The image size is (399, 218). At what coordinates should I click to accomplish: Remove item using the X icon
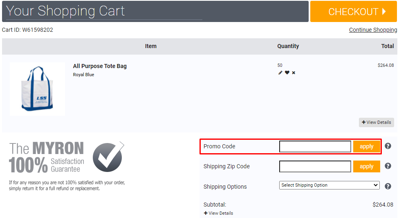[294, 73]
